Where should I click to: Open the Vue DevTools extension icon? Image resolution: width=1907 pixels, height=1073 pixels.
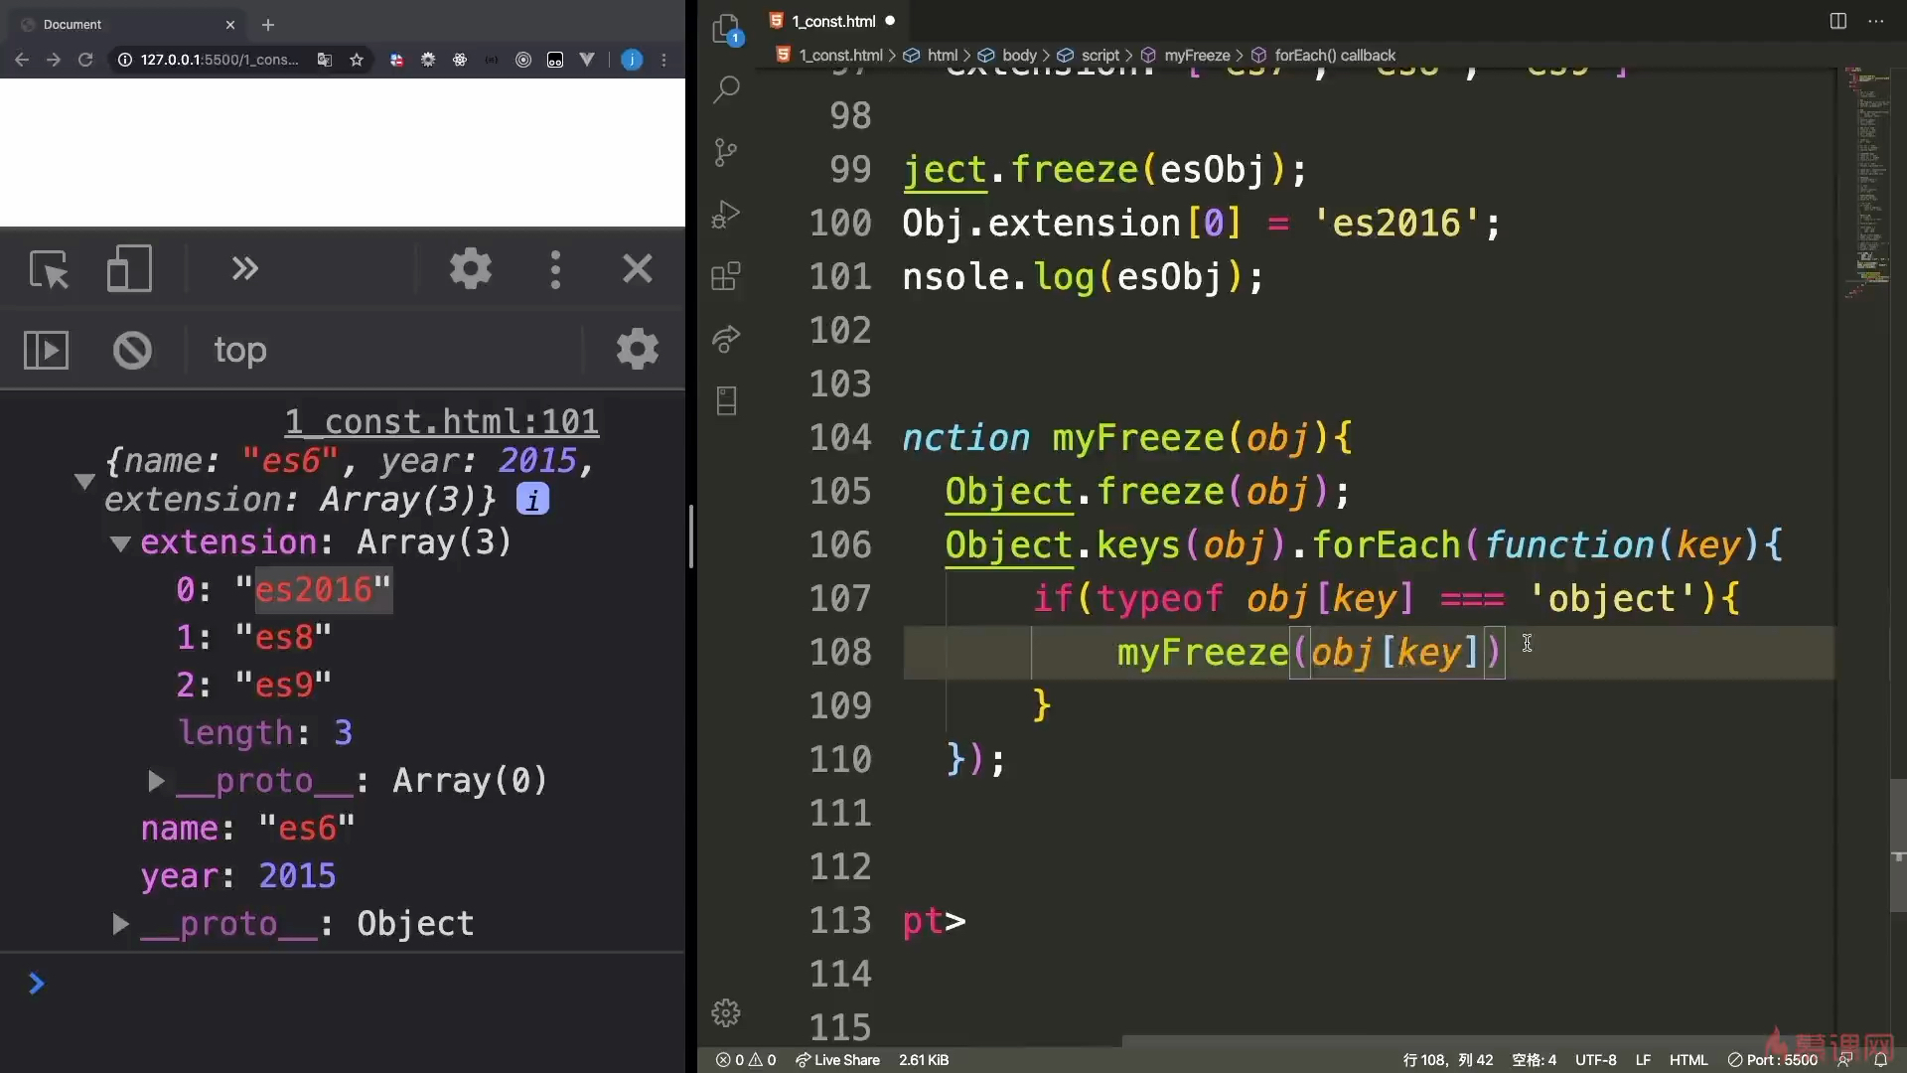pyautogui.click(x=587, y=60)
